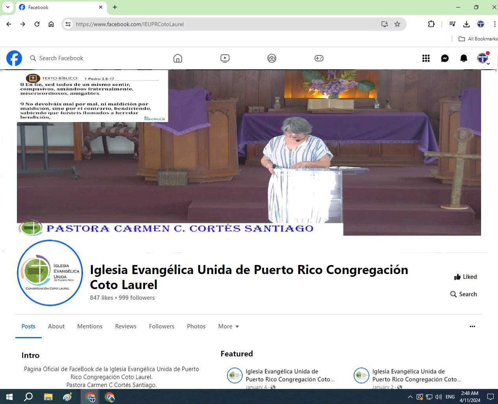Click the page title heading text
Screen dimensions: 498x404
click(x=249, y=277)
